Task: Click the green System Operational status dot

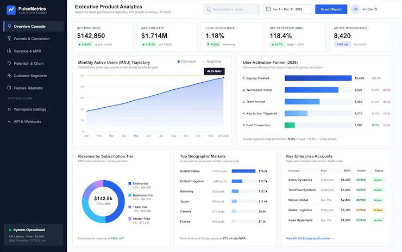Action: (x=10, y=230)
